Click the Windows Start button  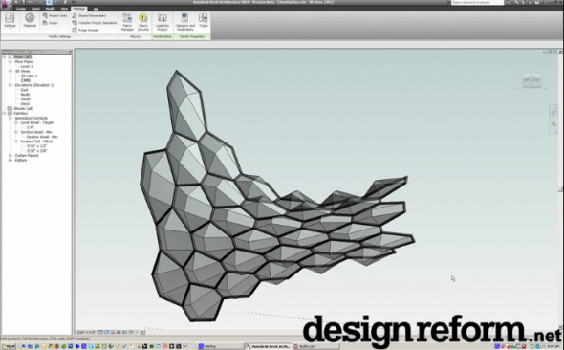point(9,346)
